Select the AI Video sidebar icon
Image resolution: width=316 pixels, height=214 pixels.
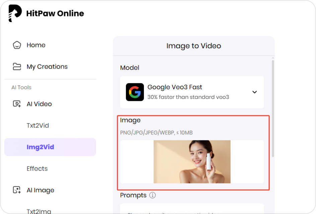pos(16,104)
